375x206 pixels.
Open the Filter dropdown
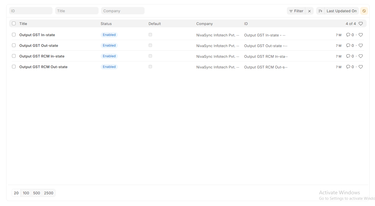click(296, 11)
